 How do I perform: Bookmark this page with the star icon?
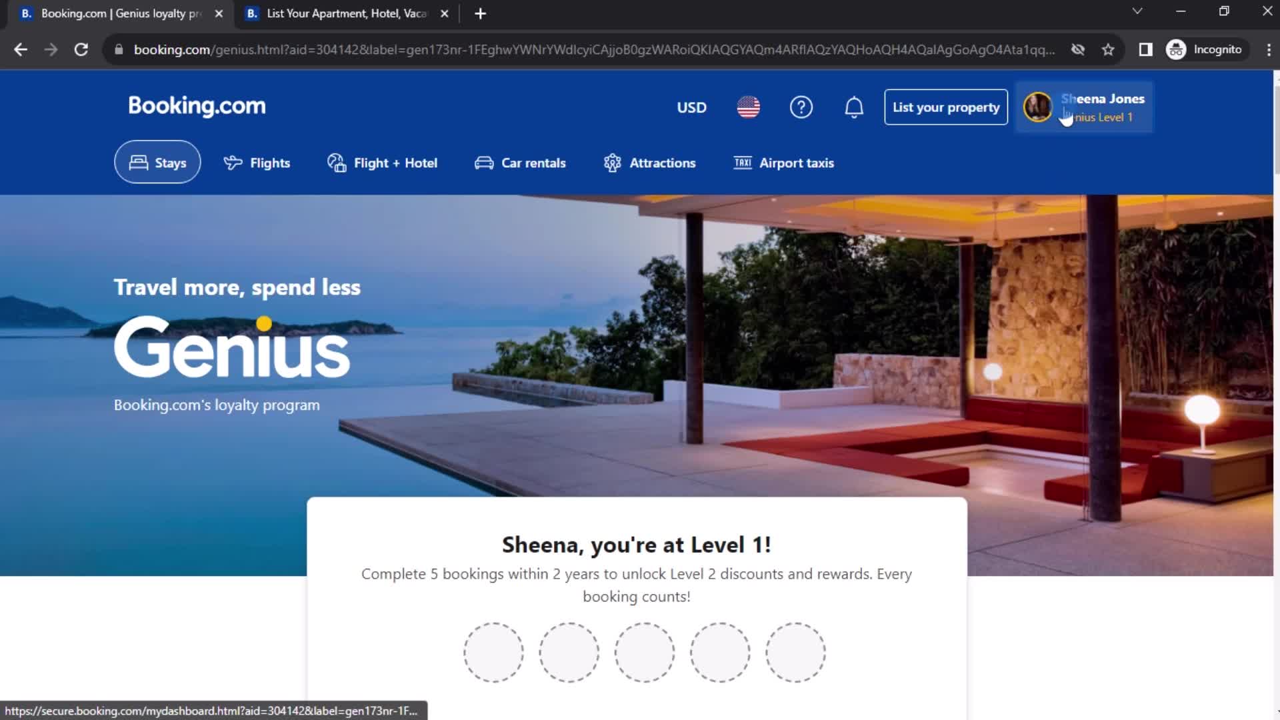tap(1108, 49)
